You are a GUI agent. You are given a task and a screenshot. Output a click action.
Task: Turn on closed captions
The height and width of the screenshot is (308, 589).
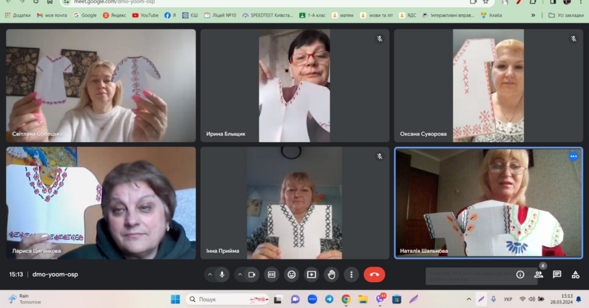tap(271, 275)
